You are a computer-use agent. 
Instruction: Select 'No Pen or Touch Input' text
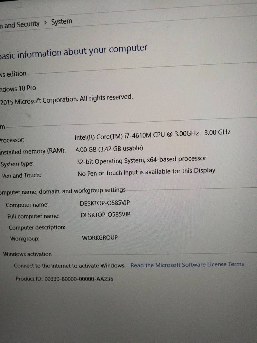pyautogui.click(x=108, y=173)
